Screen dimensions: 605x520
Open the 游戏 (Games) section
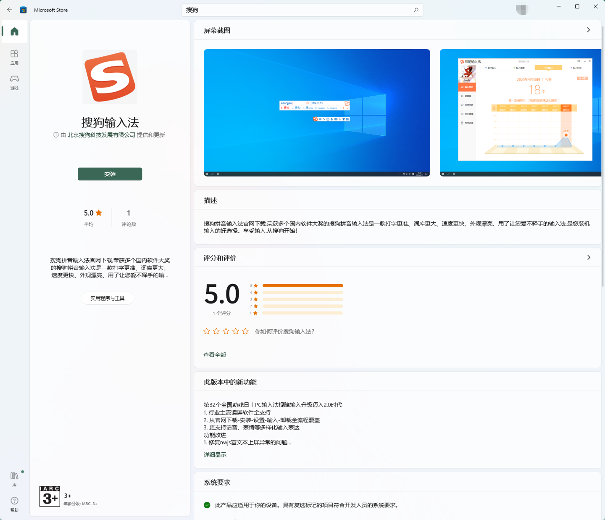[15, 82]
